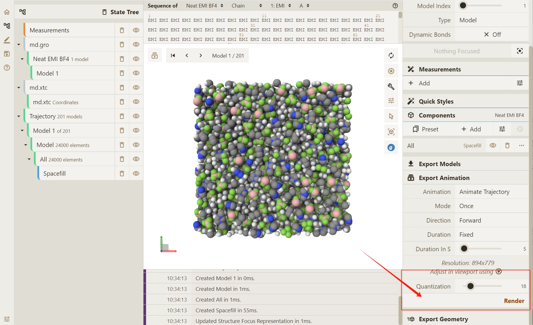The height and width of the screenshot is (325, 533).
Task: Turn on Dynamic Bonds toggle
Action: point(492,35)
